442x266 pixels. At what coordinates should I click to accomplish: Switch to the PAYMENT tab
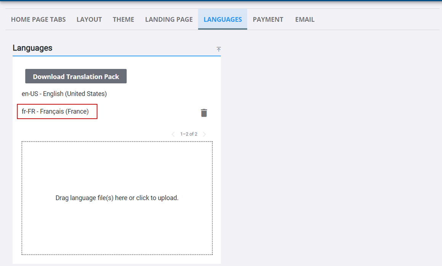(x=268, y=19)
